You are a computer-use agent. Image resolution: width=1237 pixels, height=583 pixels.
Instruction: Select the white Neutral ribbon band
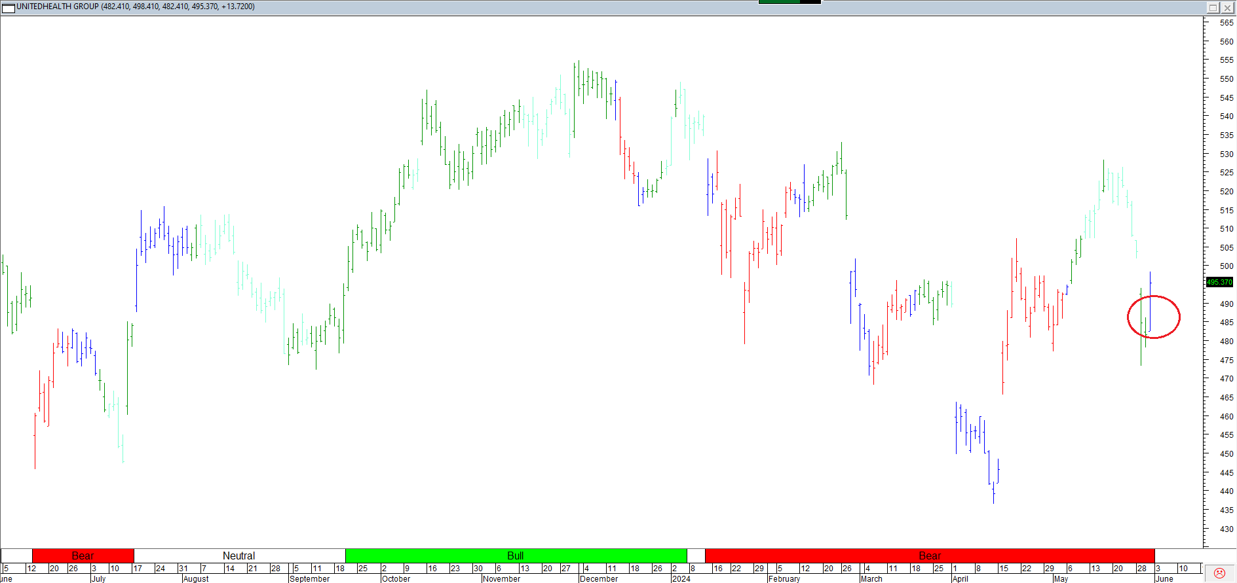click(239, 556)
